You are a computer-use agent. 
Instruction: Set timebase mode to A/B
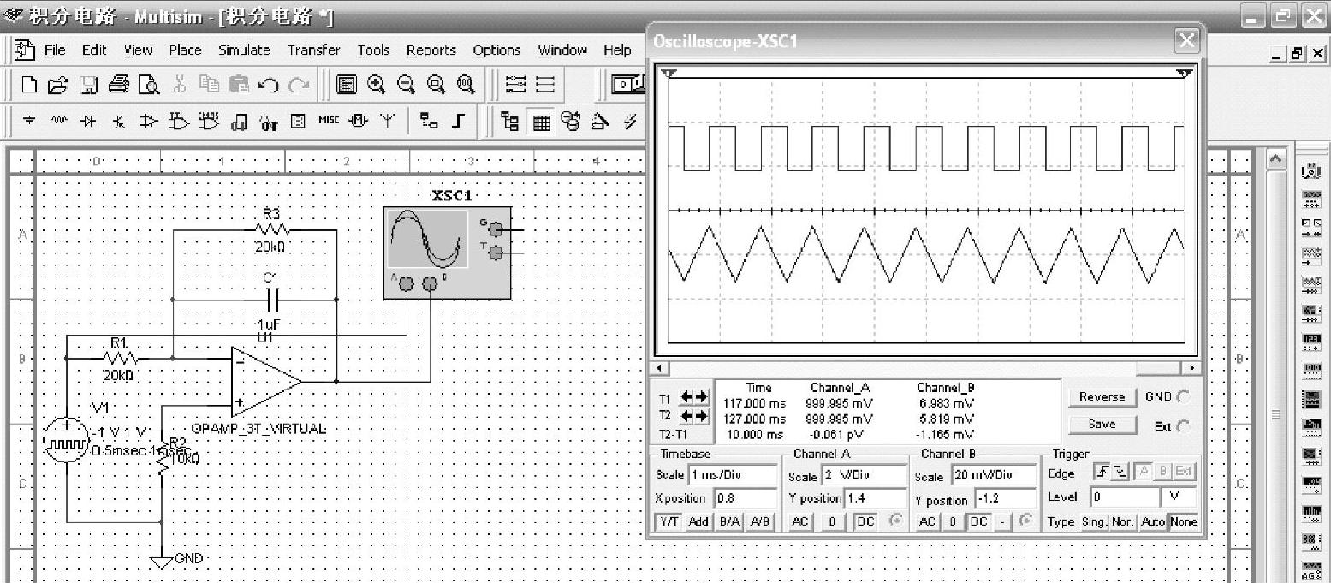760,522
